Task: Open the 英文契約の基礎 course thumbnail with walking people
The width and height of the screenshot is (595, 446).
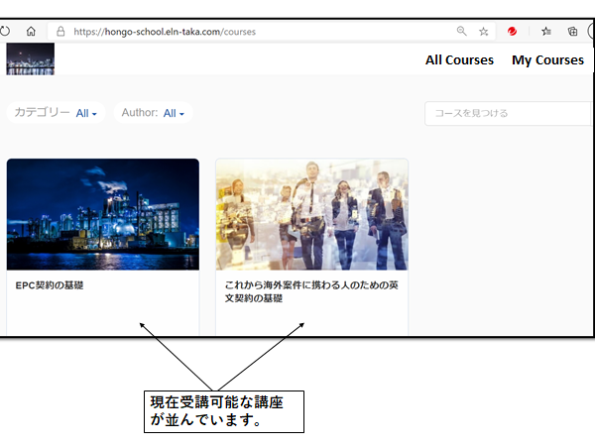Action: pos(312,214)
